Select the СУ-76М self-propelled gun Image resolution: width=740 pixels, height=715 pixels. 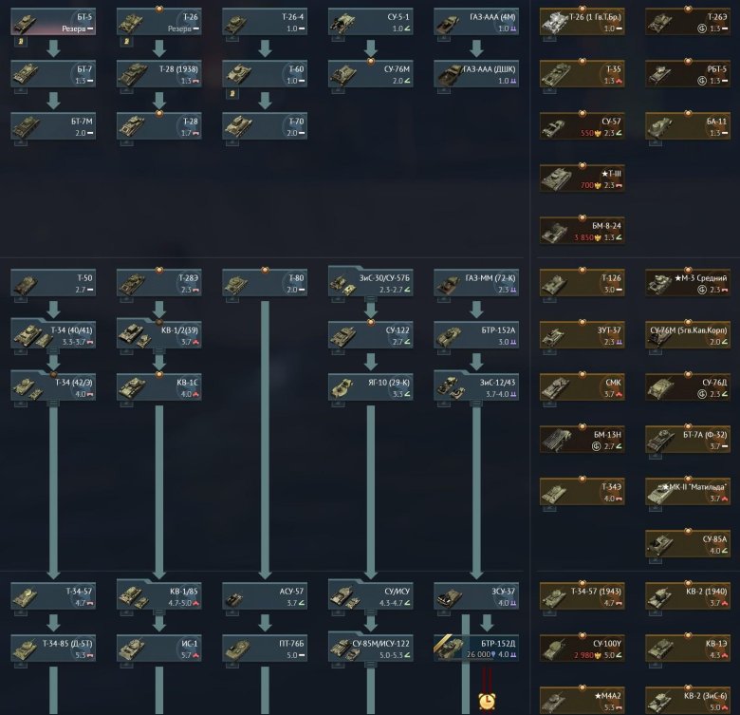tap(371, 74)
